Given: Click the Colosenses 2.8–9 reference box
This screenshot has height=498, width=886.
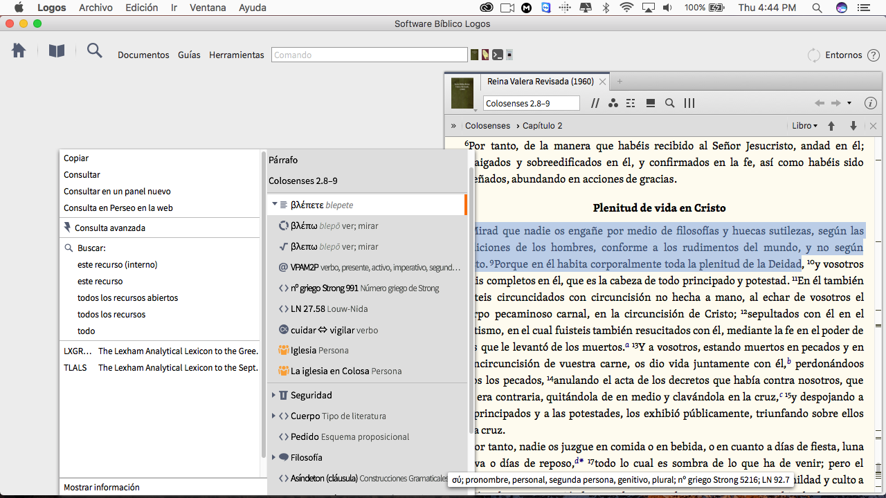Looking at the screenshot, I should [x=532, y=103].
